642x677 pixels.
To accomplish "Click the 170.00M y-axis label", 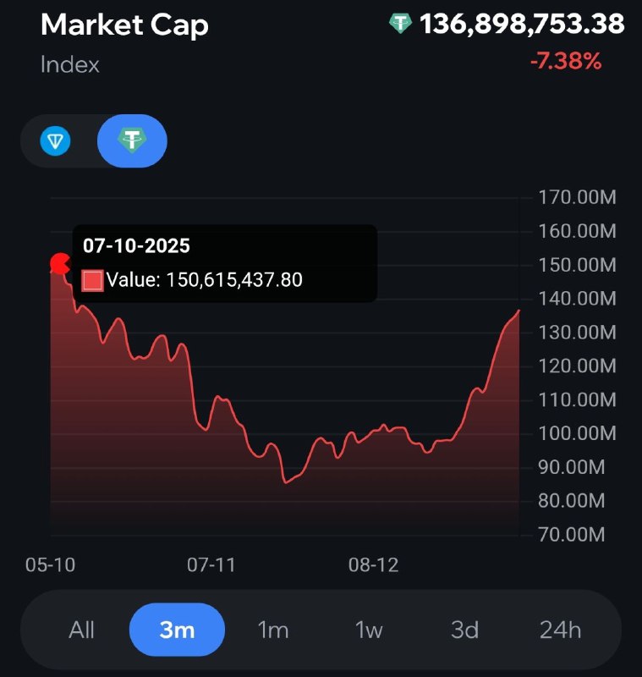I will [577, 198].
